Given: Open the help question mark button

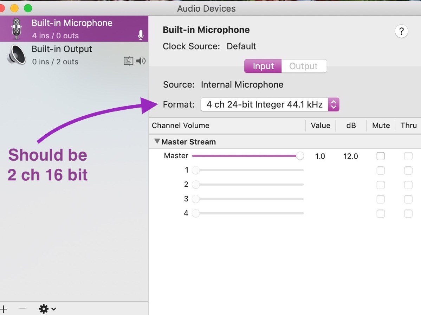Looking at the screenshot, I should [401, 31].
